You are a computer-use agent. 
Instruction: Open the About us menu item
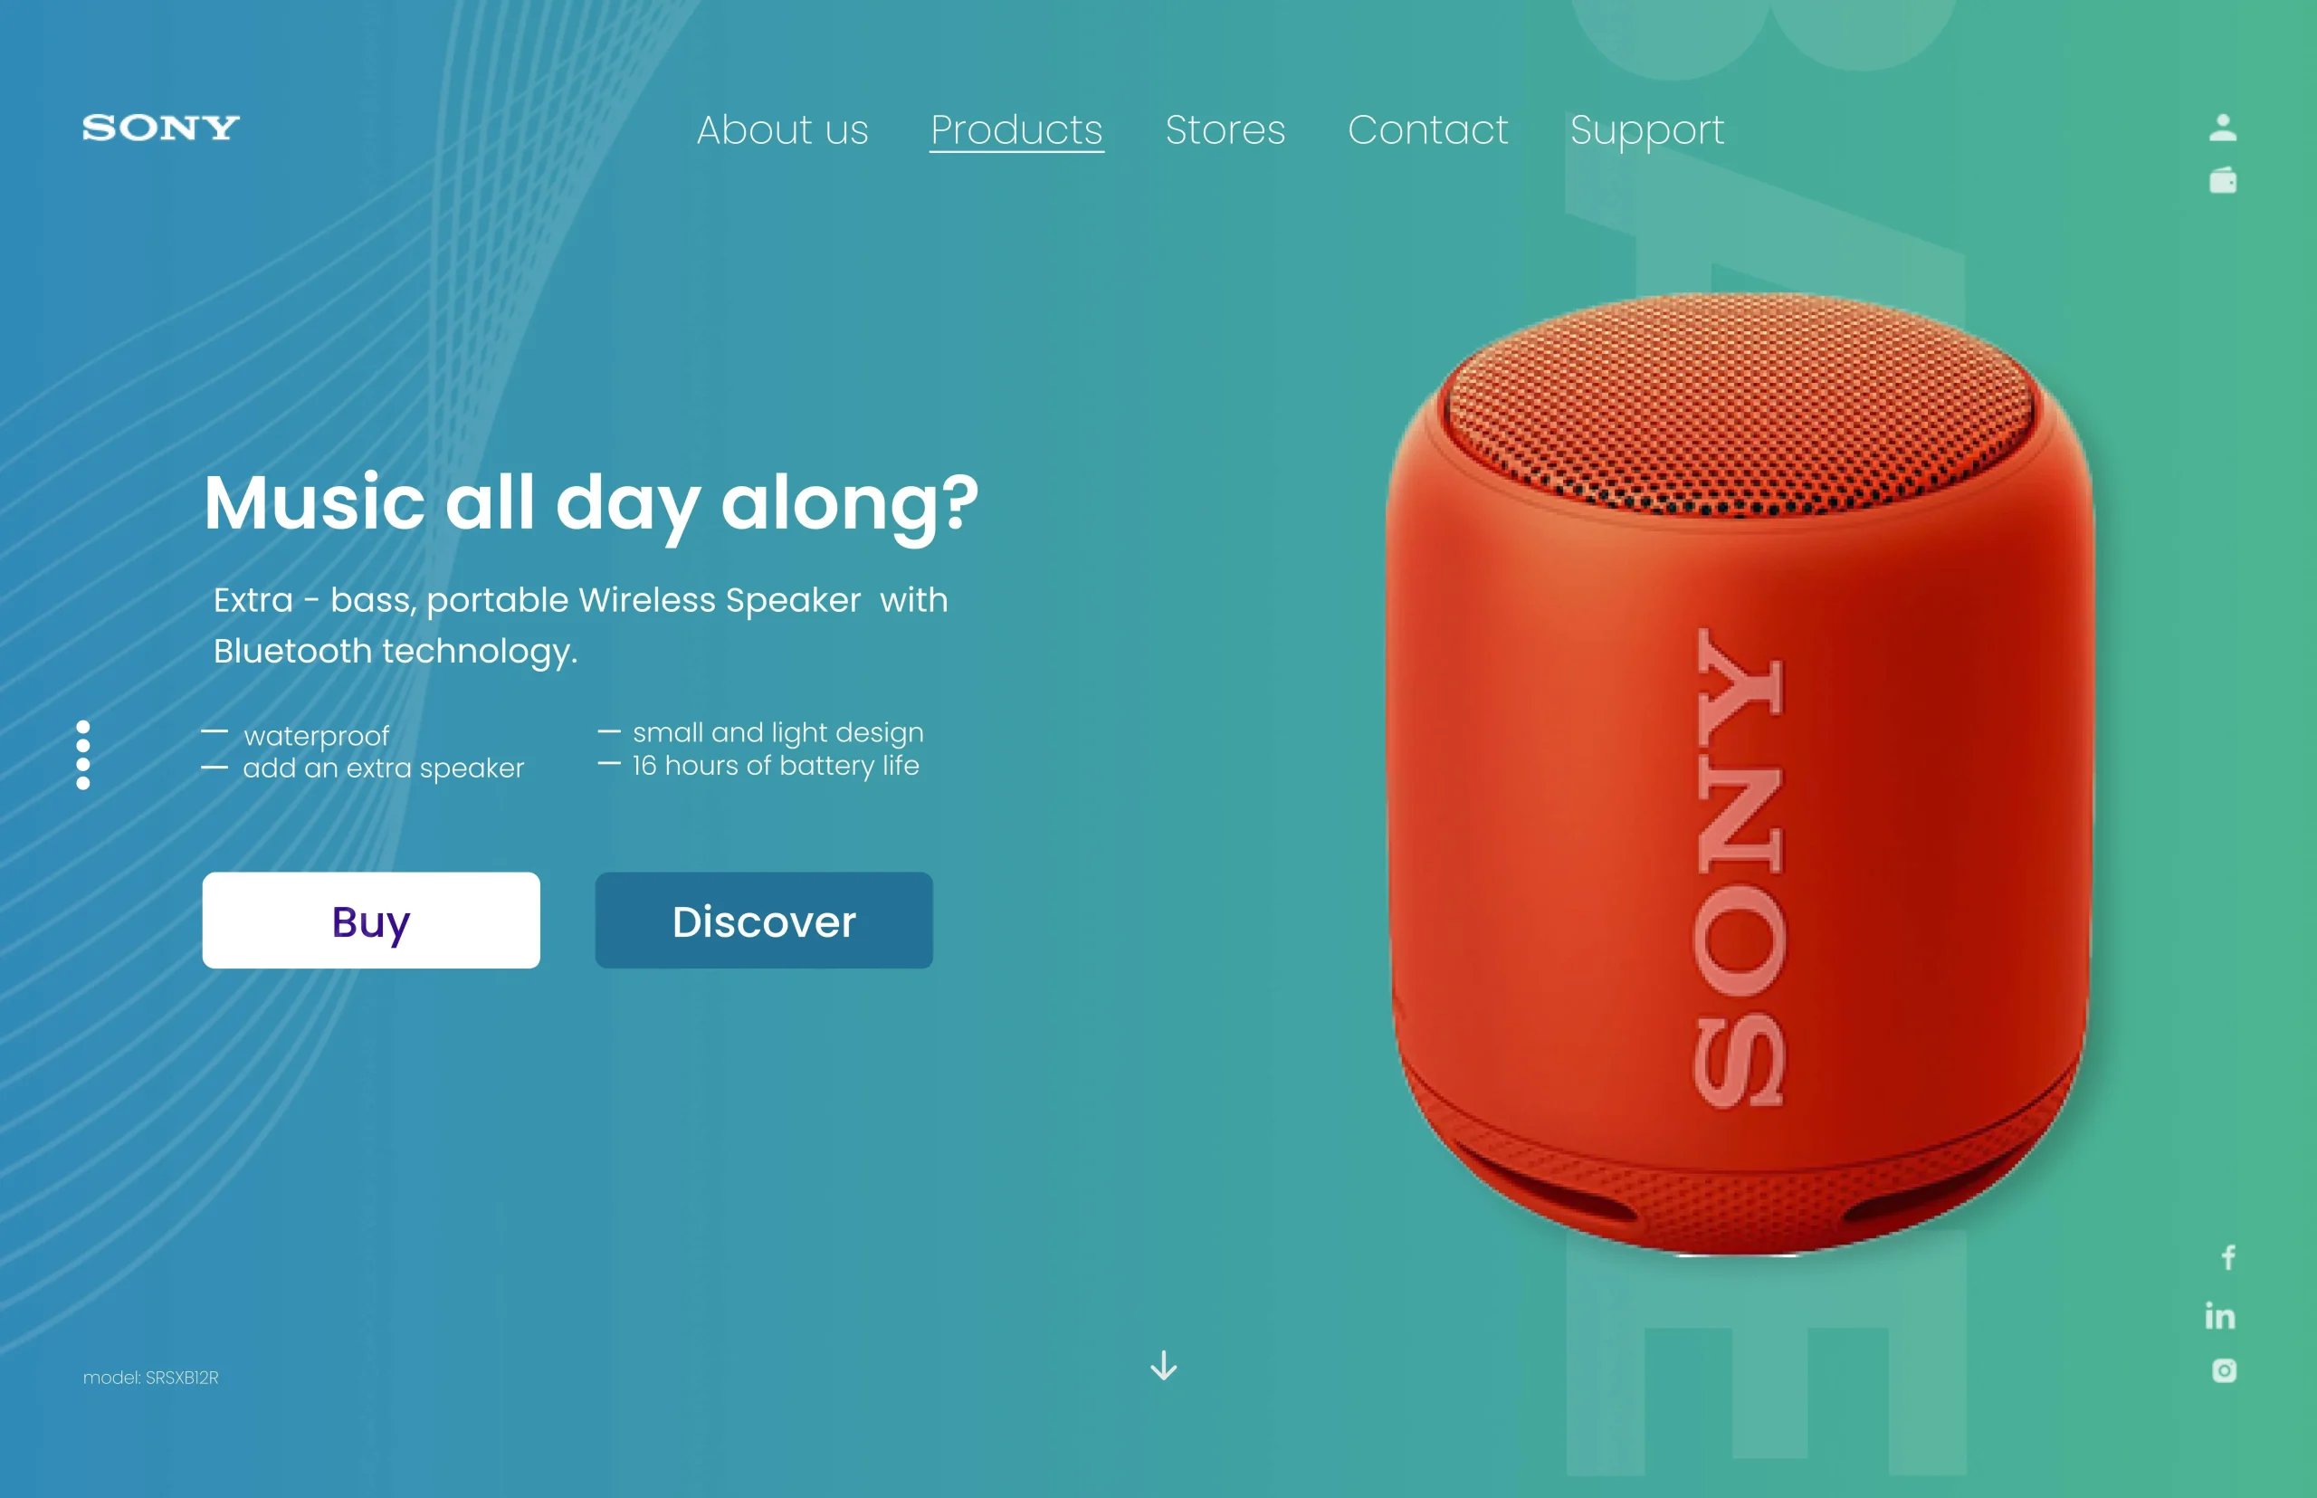coord(782,129)
